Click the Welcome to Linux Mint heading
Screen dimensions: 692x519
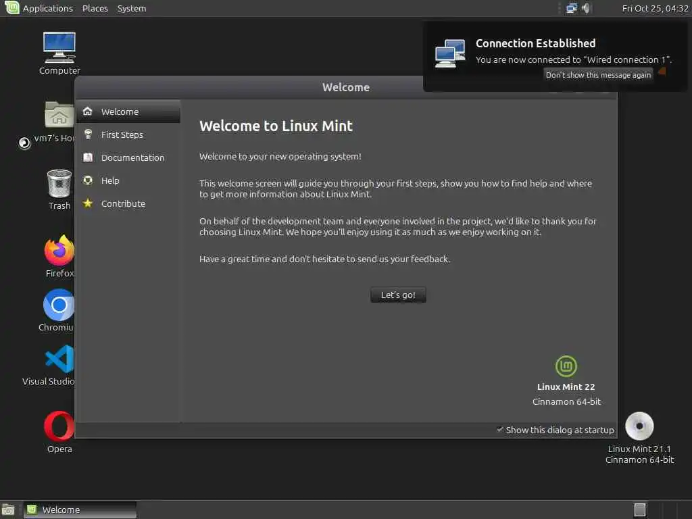(x=276, y=126)
